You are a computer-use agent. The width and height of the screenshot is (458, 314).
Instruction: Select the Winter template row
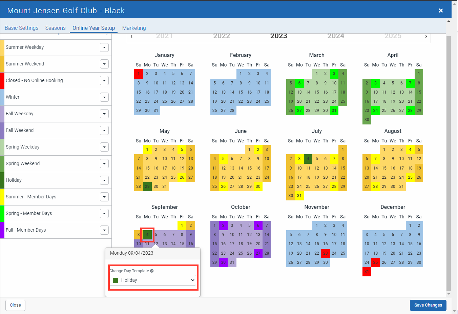51,97
